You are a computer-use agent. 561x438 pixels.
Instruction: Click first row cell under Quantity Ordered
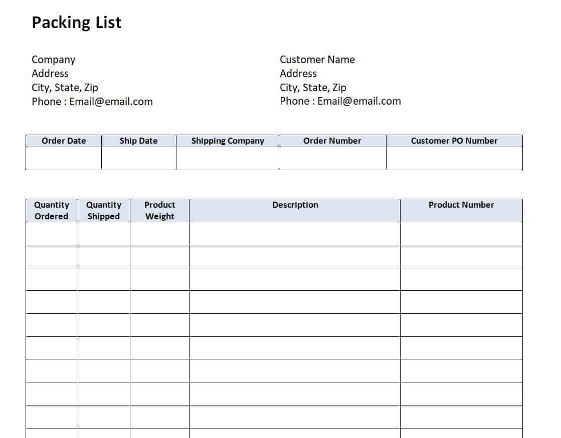(52, 234)
